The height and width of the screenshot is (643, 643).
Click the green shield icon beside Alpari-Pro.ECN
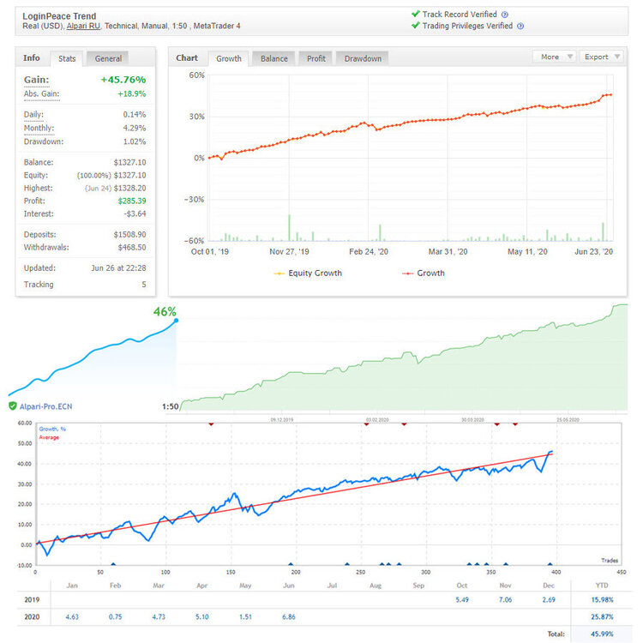coord(13,406)
